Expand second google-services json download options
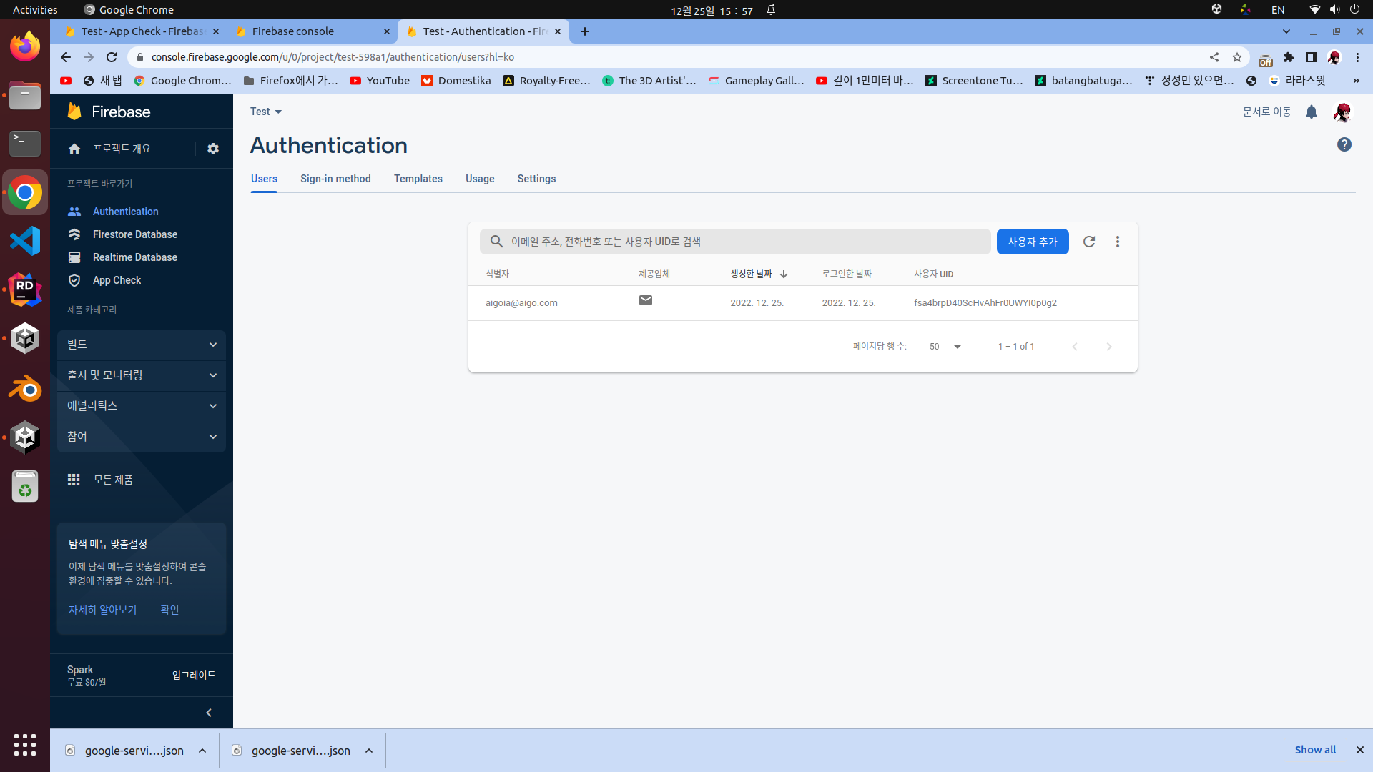This screenshot has height=772, width=1373. click(x=369, y=751)
